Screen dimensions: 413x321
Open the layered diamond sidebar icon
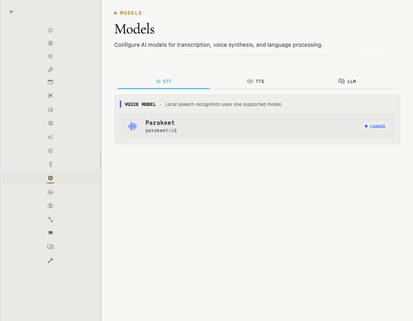(x=50, y=151)
